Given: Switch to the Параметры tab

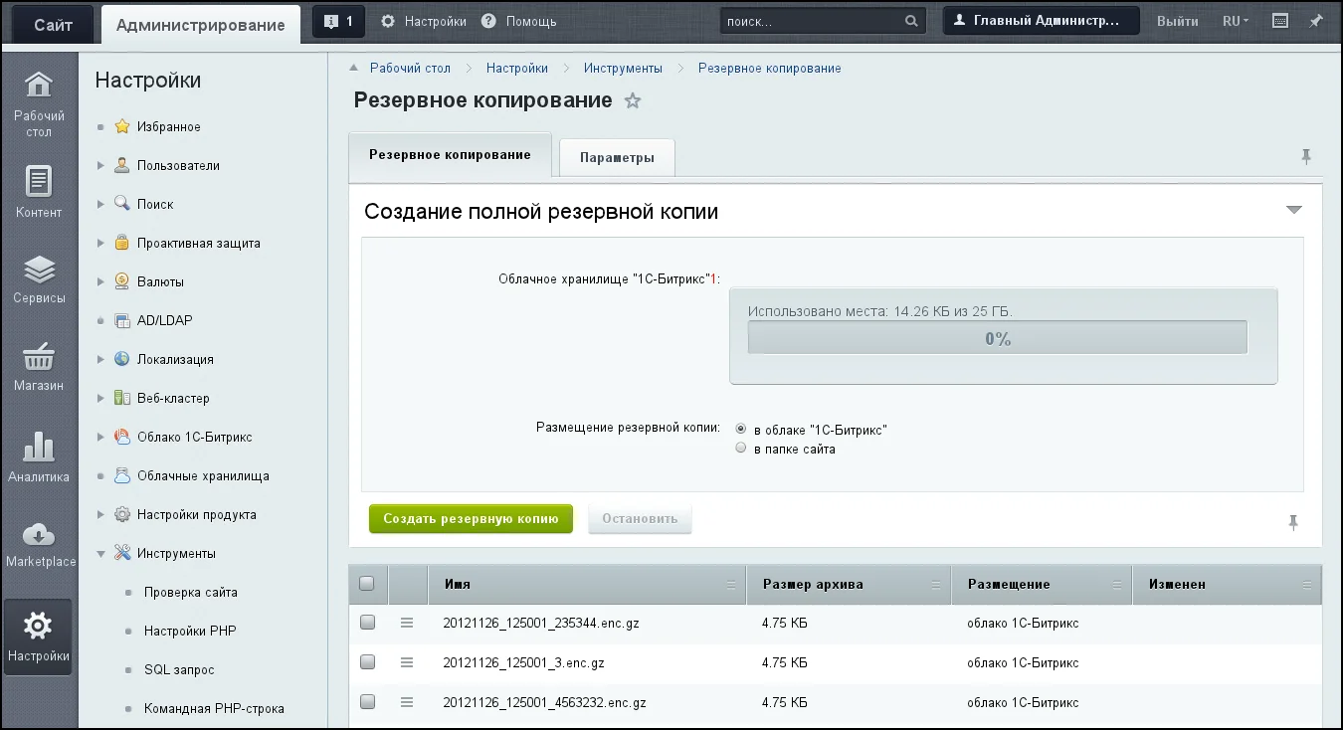Looking at the screenshot, I should point(617,157).
